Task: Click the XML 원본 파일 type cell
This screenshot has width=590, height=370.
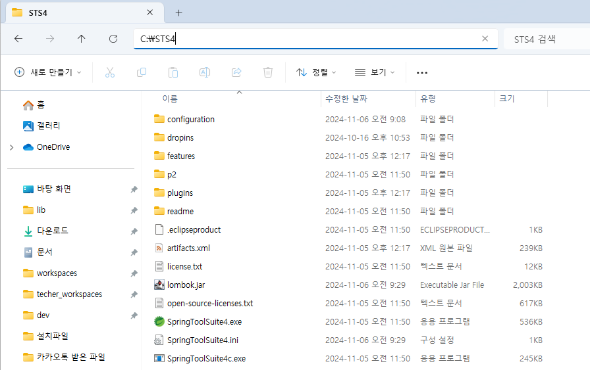Action: point(446,248)
